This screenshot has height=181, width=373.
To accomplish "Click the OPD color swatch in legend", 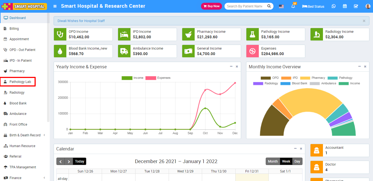I will 265,78.
